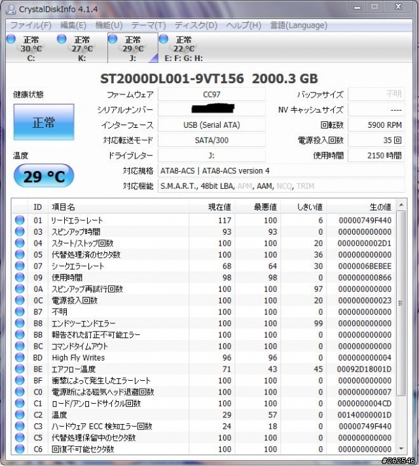Click the High Fly Writes item name
This screenshot has height=466, width=419.
point(79,357)
